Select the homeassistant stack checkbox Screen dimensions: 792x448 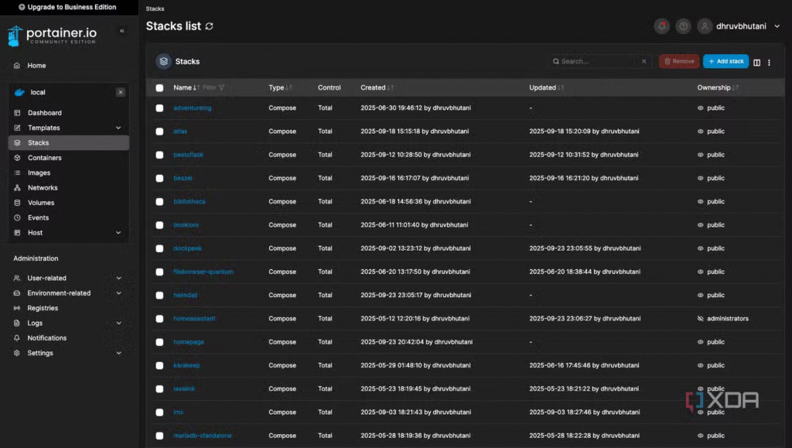pos(159,319)
